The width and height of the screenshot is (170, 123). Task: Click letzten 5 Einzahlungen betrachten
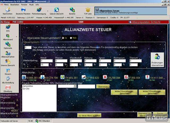pos(152,92)
